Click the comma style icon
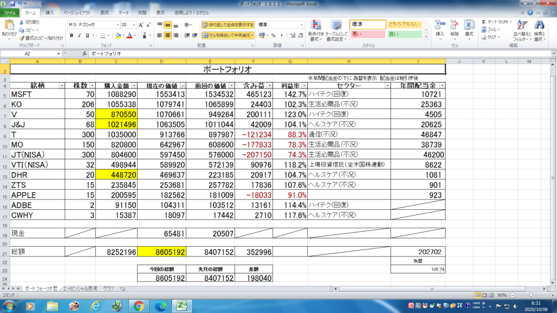557x313 pixels. [x=282, y=35]
